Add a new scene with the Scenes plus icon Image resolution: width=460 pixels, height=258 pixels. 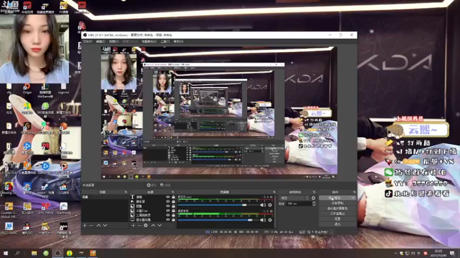click(85, 225)
